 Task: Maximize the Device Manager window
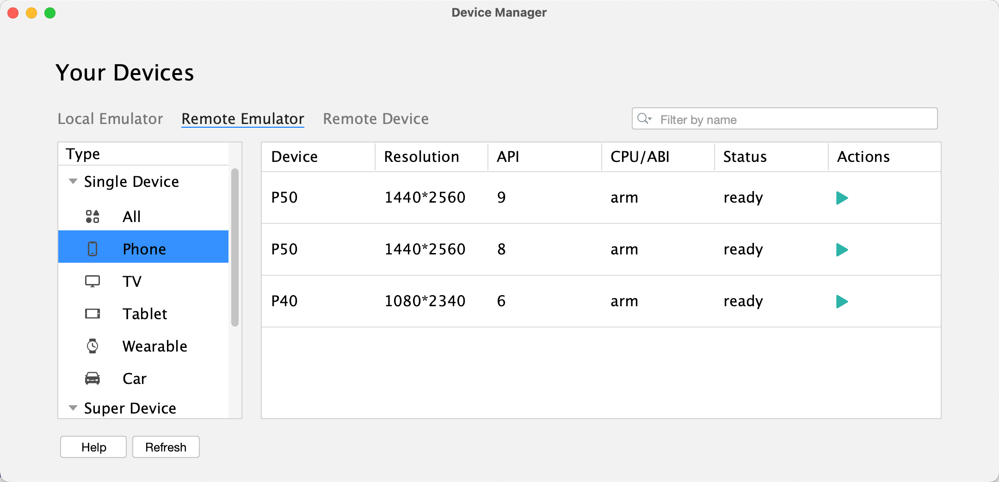coord(50,13)
